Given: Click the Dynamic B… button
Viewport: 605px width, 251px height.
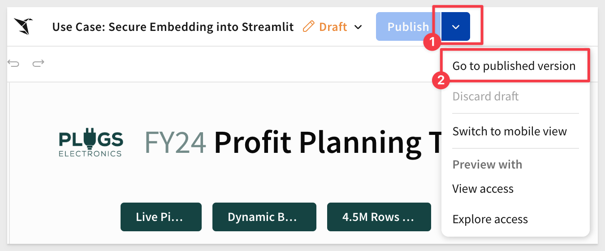Looking at the screenshot, I should 264,217.
